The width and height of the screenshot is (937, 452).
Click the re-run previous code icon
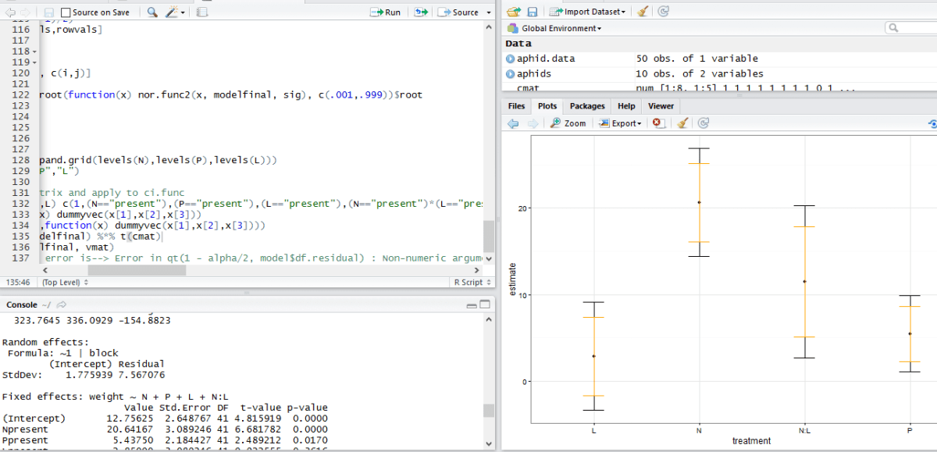[421, 12]
